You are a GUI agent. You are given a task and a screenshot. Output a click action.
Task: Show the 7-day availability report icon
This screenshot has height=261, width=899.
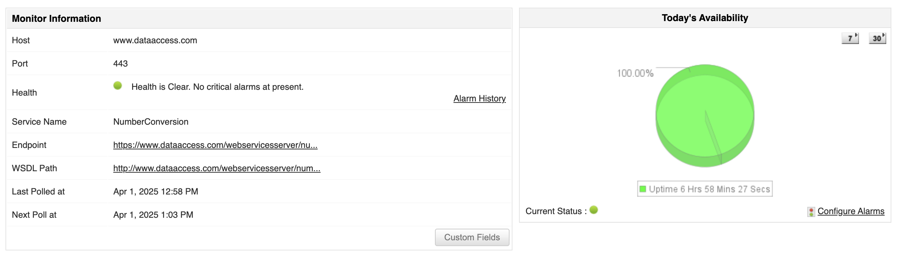(x=850, y=38)
